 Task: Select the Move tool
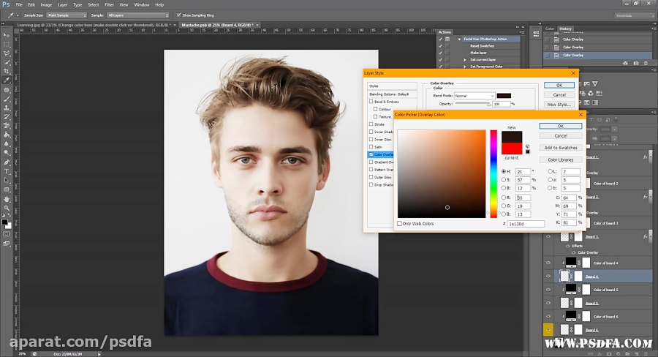pos(7,35)
